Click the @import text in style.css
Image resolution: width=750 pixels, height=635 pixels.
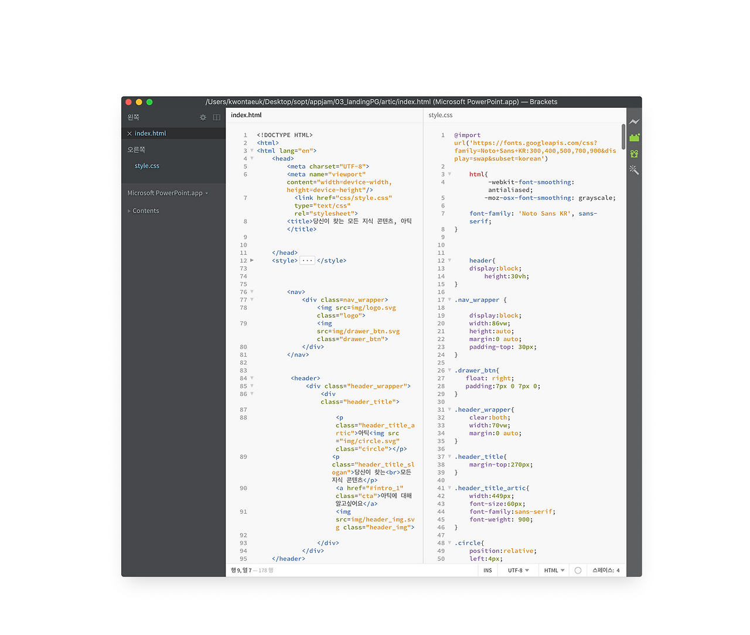click(467, 135)
